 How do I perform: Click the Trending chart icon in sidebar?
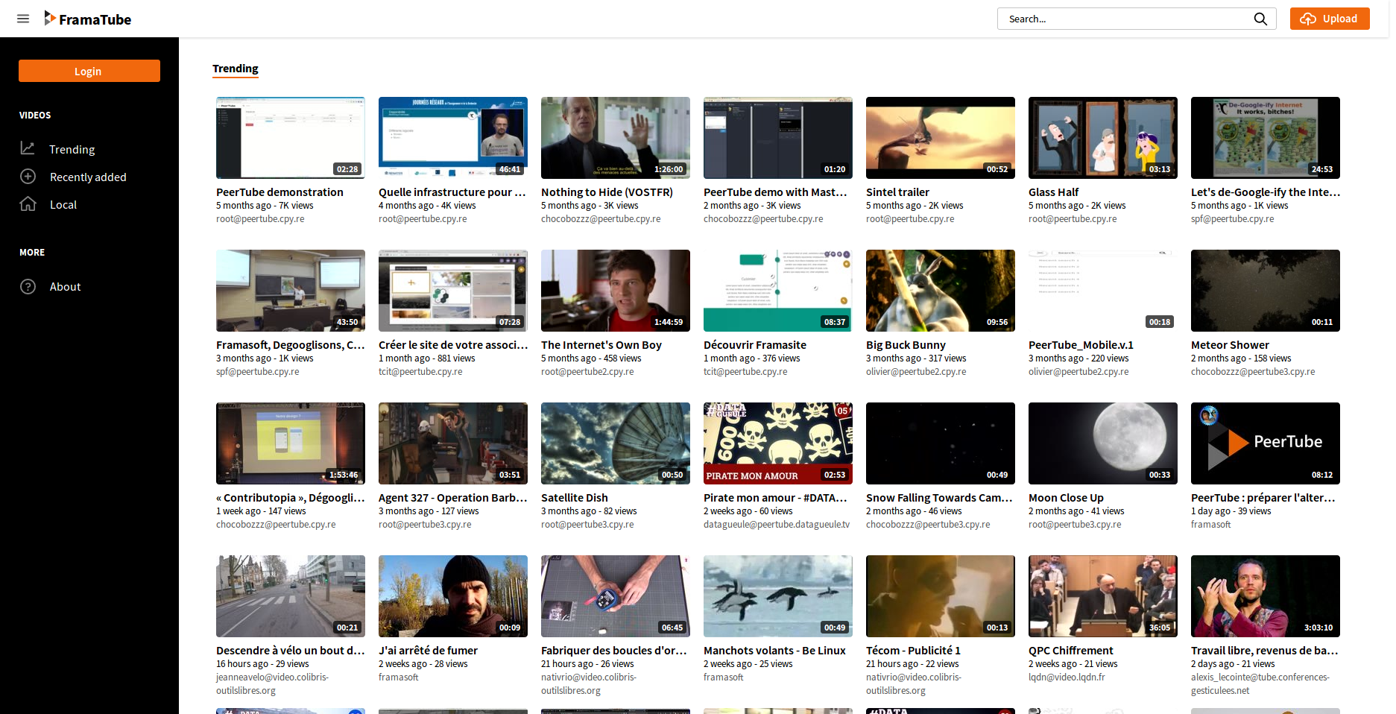click(28, 148)
